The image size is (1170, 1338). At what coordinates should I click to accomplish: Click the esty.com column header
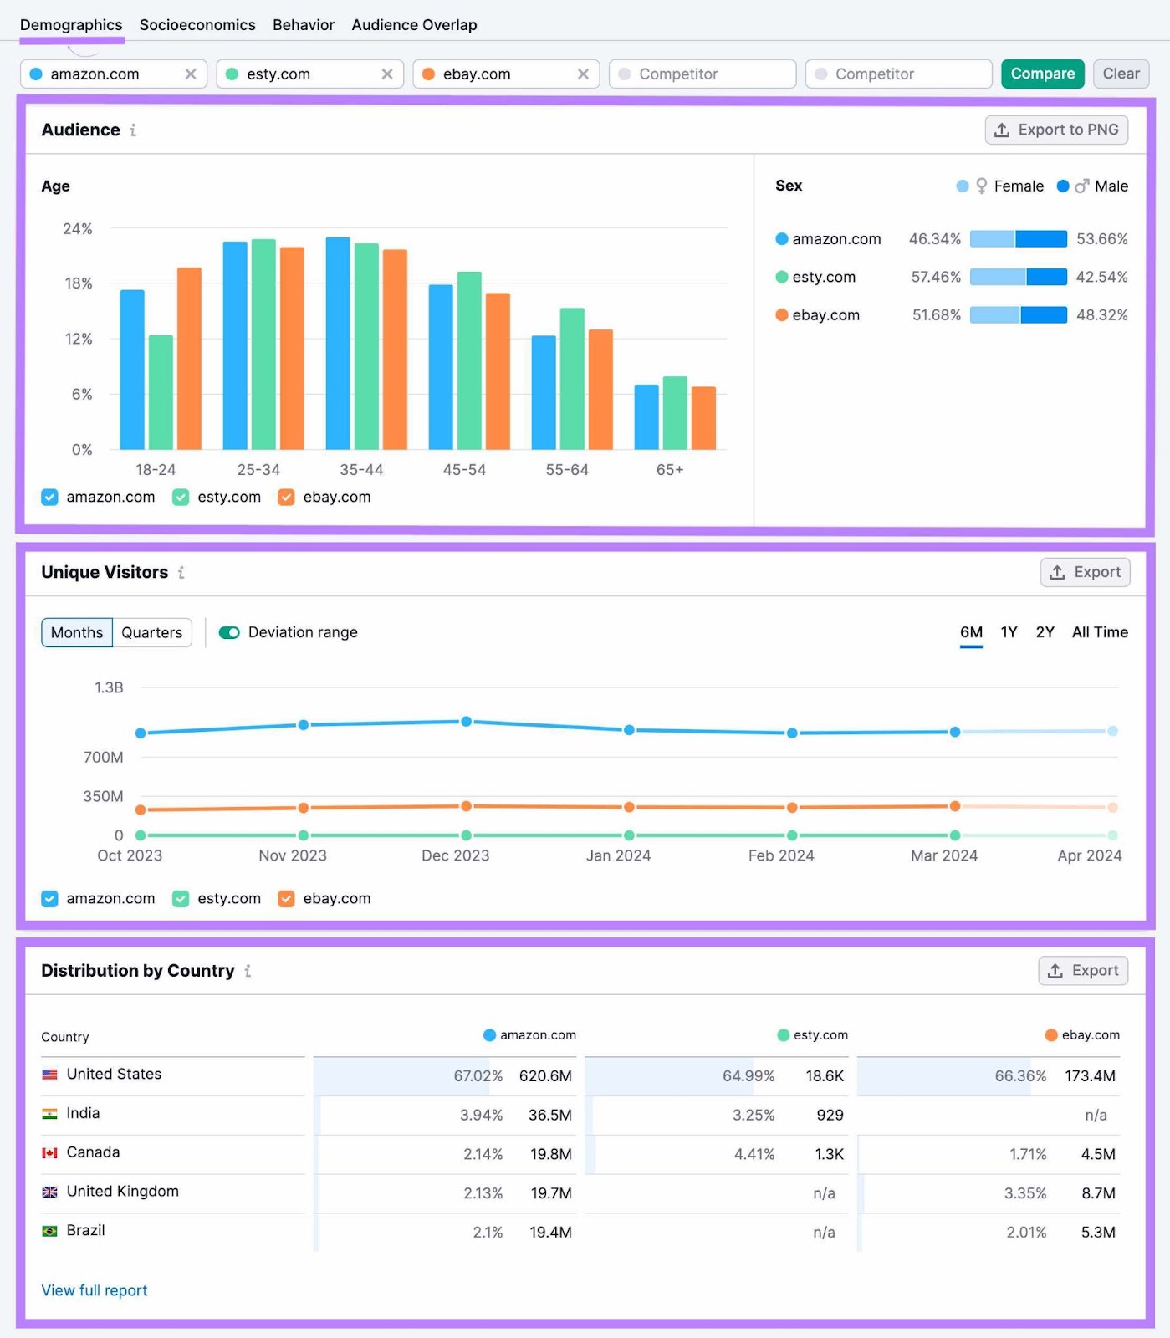point(813,1035)
